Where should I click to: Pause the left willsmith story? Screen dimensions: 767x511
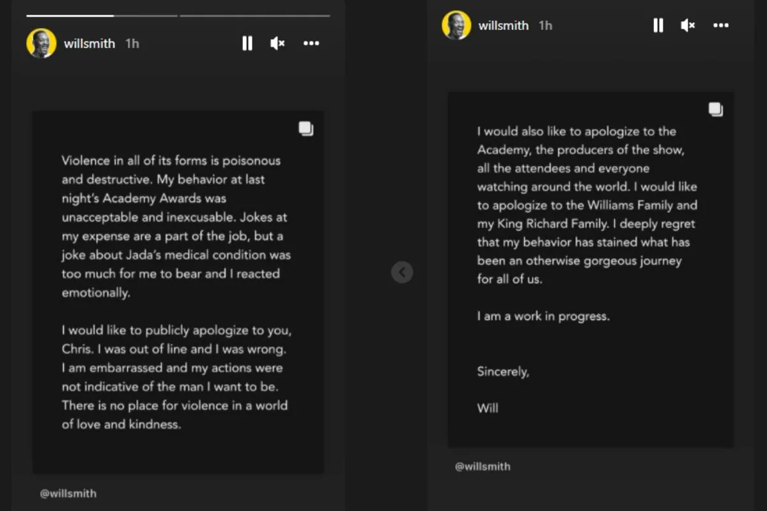247,43
